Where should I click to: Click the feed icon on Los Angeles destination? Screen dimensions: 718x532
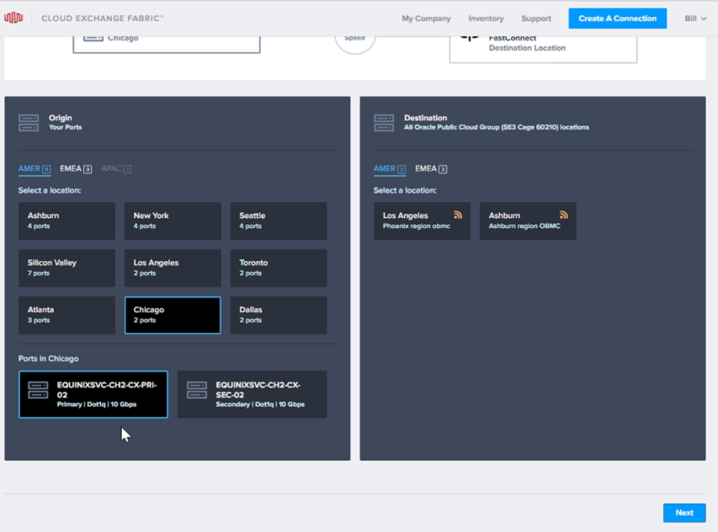coord(458,215)
